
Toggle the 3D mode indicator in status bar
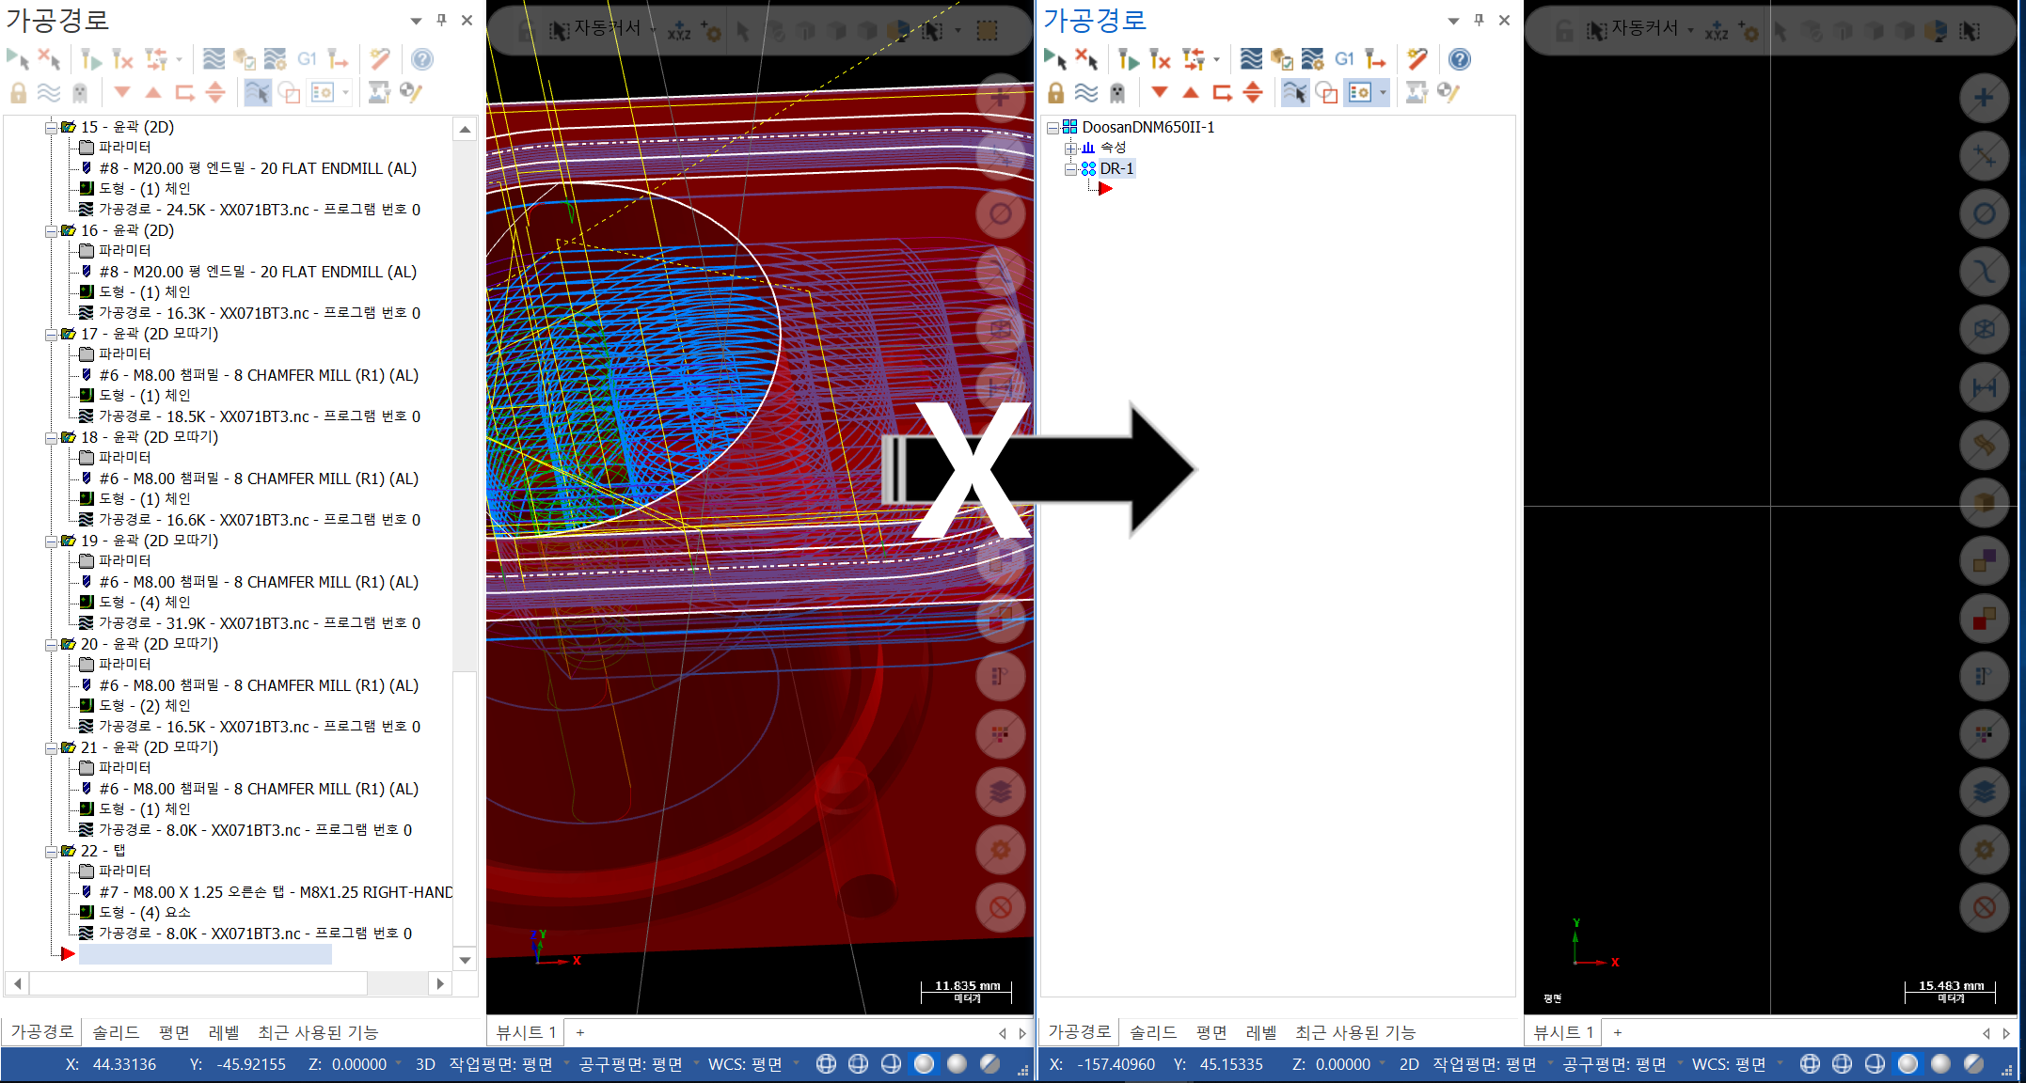click(425, 1064)
